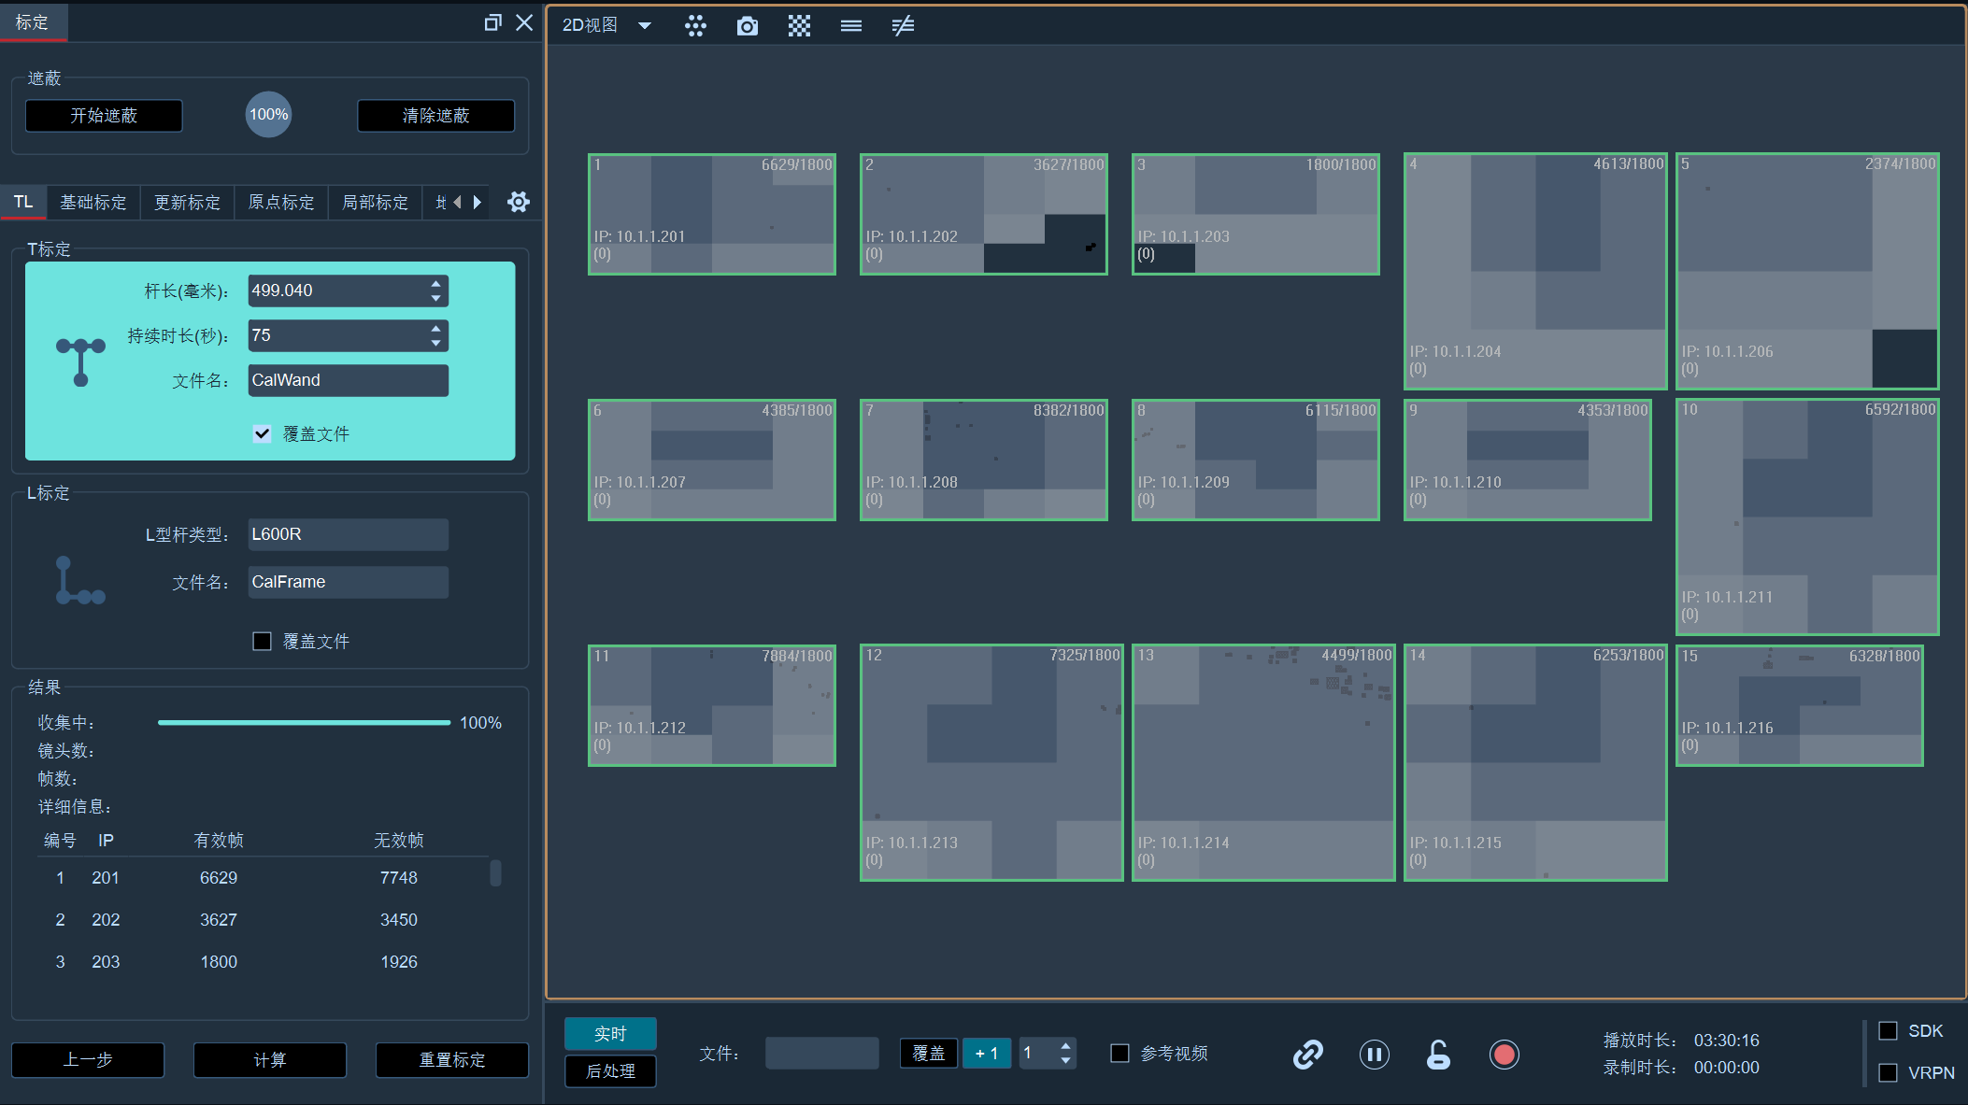Take a snapshot with the camera icon
The width and height of the screenshot is (1968, 1105).
tap(747, 26)
